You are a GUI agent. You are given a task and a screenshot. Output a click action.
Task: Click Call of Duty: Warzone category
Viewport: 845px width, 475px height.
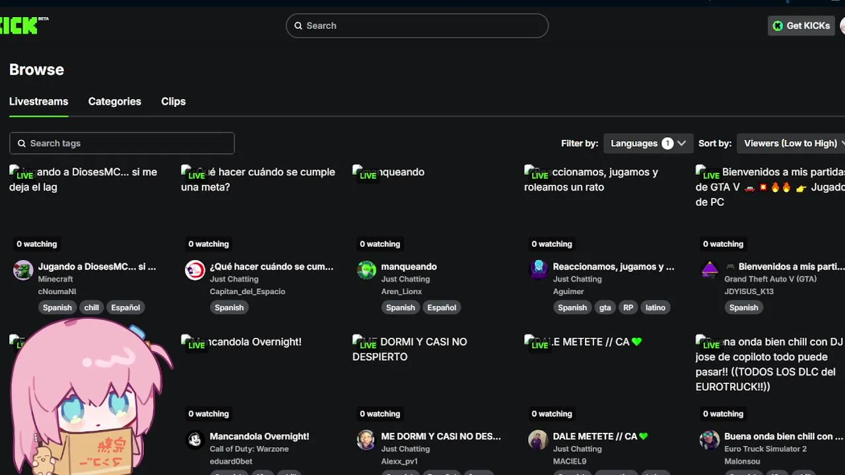249,449
